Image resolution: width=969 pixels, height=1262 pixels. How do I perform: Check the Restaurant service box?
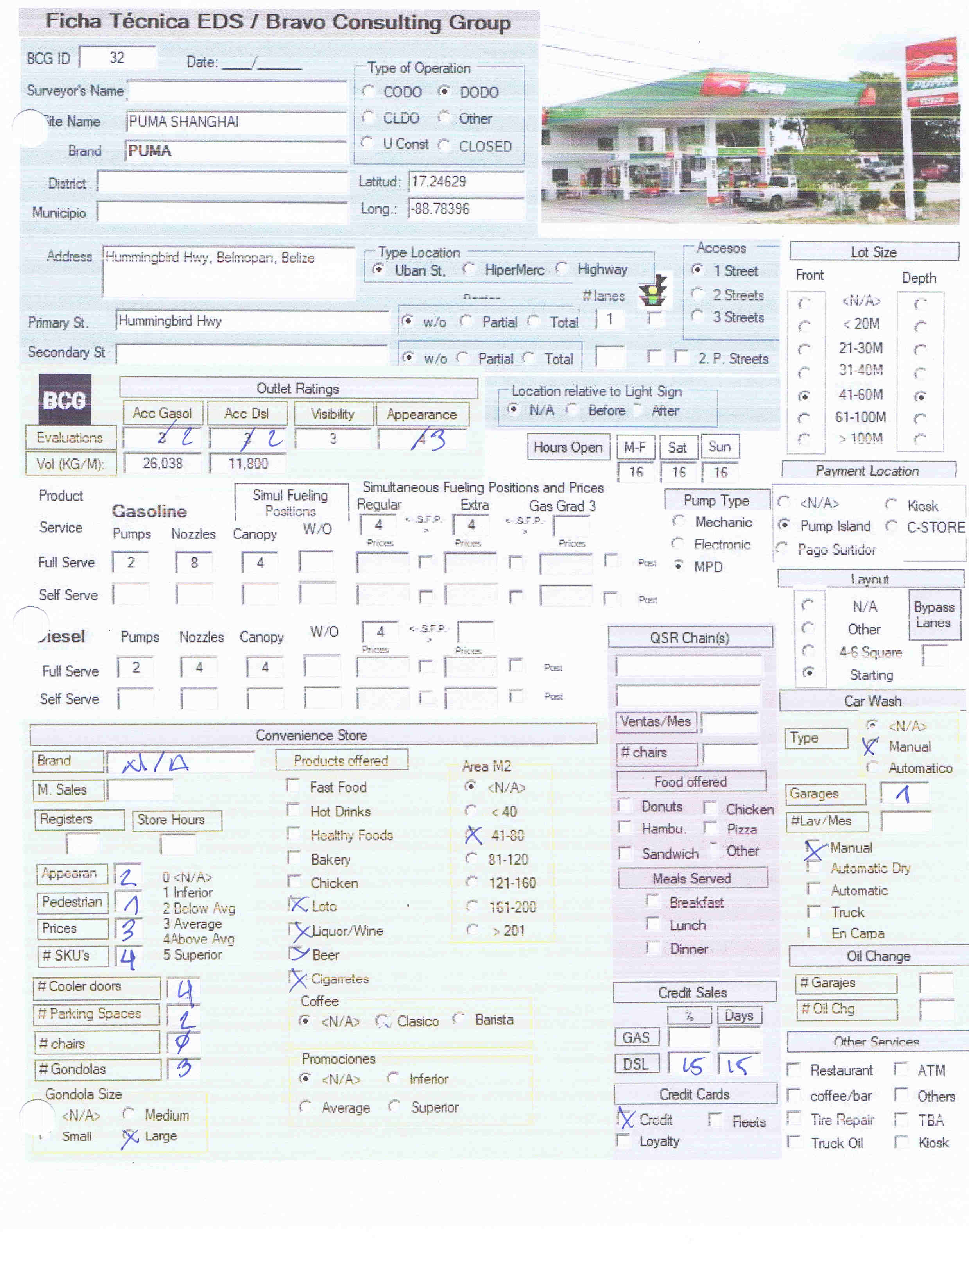(793, 1069)
